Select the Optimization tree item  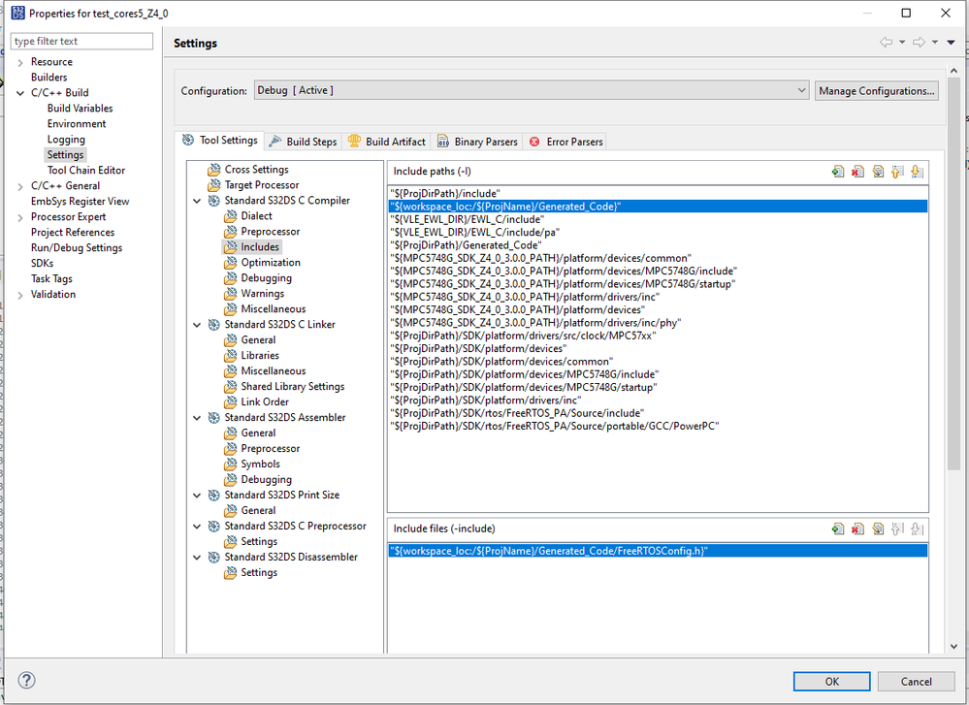tap(271, 262)
